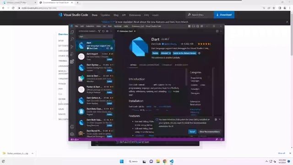Open the Terminal menu in VS Code
The height and width of the screenshot is (165, 293).
tap(118, 26)
